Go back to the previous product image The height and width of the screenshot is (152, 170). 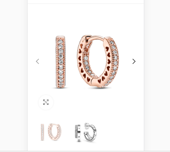[x=37, y=61]
